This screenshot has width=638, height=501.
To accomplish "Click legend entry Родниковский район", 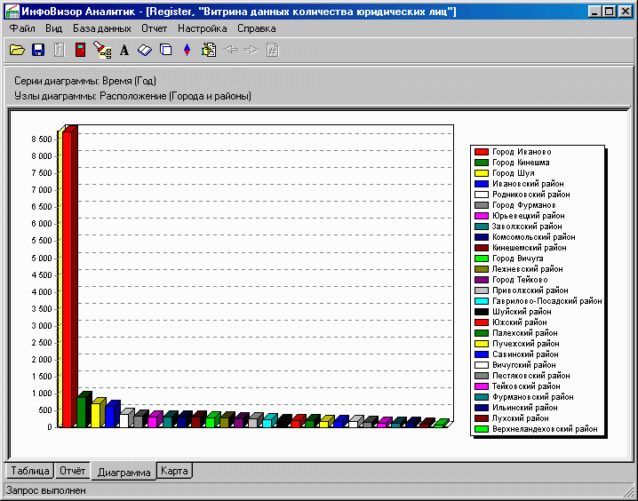I will 531,195.
